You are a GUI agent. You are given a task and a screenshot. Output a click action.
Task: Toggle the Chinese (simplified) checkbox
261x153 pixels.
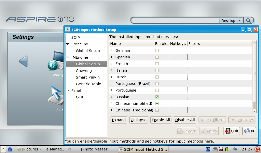tap(157, 104)
